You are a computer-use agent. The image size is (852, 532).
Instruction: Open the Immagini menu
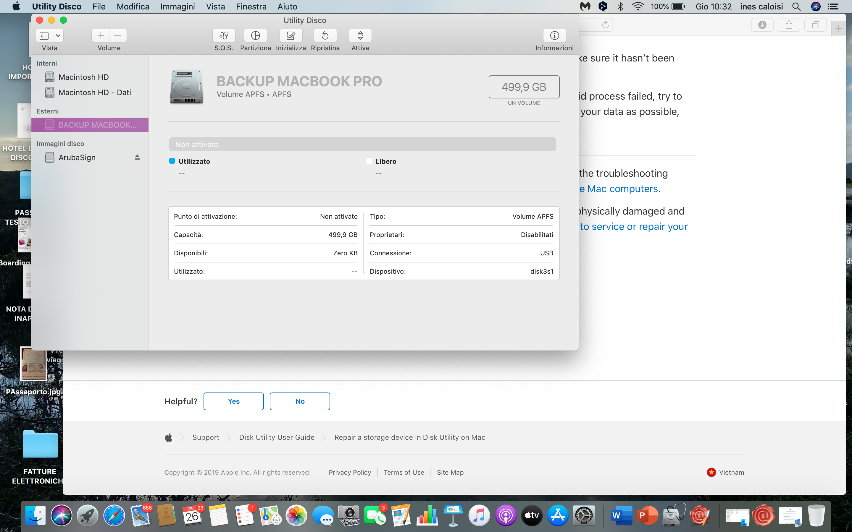pos(177,6)
